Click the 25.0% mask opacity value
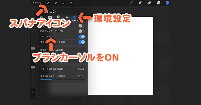Screen dimensions: 201x105 [81, 76]
